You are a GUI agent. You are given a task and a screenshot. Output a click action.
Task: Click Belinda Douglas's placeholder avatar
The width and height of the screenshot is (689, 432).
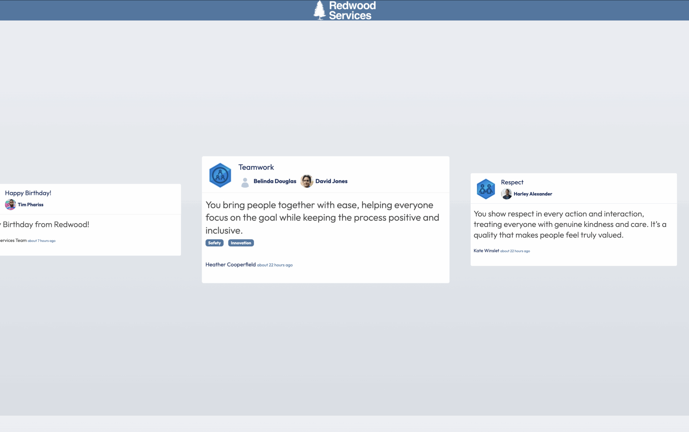(x=245, y=182)
